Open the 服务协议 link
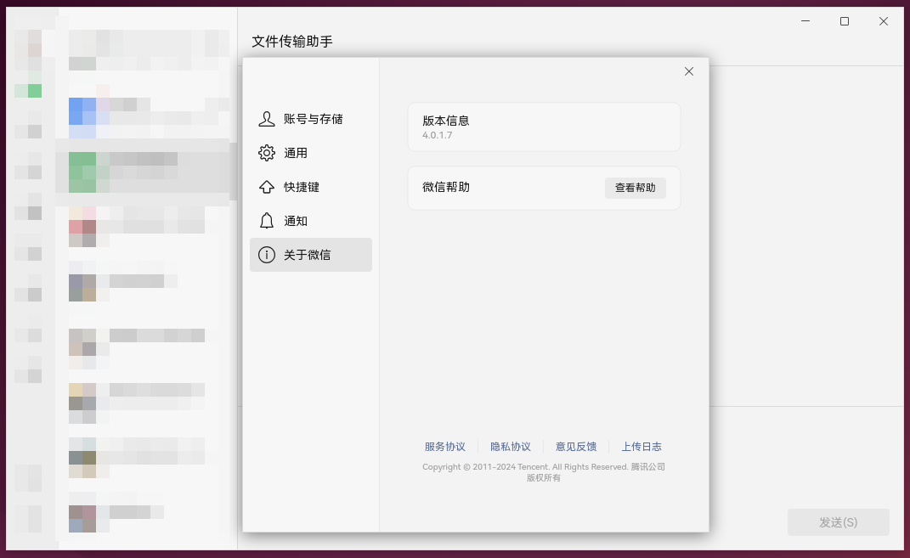This screenshot has height=558, width=910. coord(444,447)
